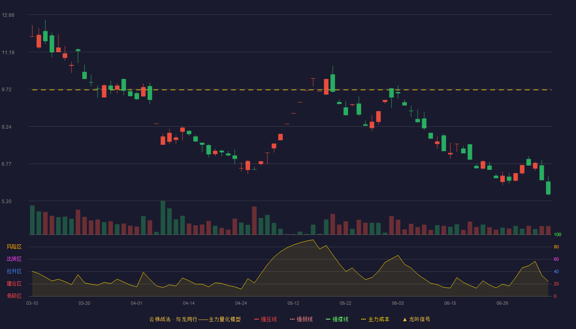The height and width of the screenshot is (329, 576).
Task: Select the 拉升区 zone label
Action: (14, 271)
